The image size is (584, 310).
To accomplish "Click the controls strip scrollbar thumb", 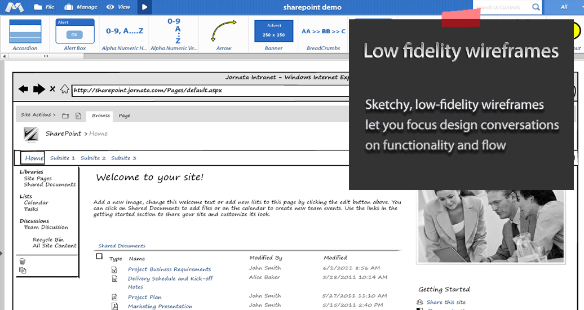I will point(46,56).
